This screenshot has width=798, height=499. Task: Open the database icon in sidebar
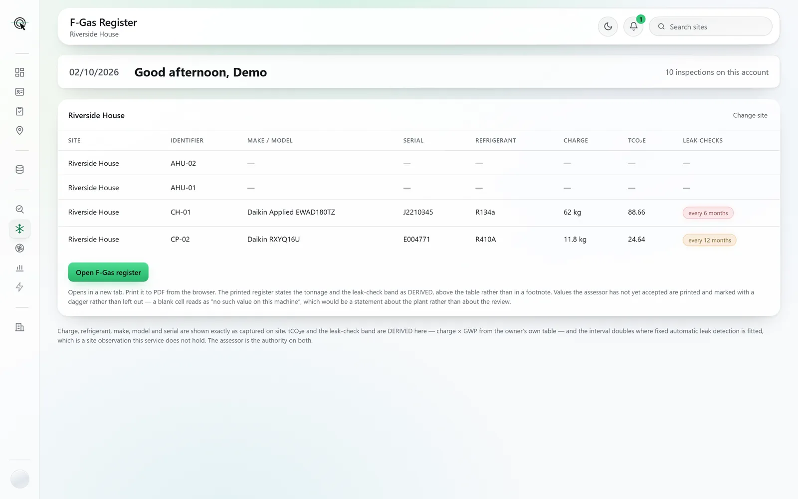click(19, 170)
